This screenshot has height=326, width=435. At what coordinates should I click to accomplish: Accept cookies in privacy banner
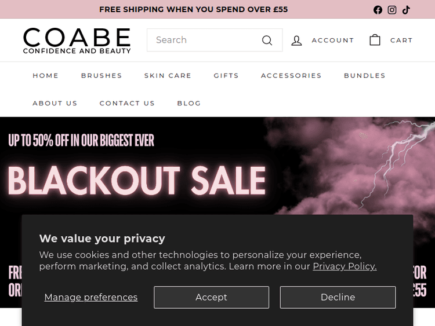(211, 297)
